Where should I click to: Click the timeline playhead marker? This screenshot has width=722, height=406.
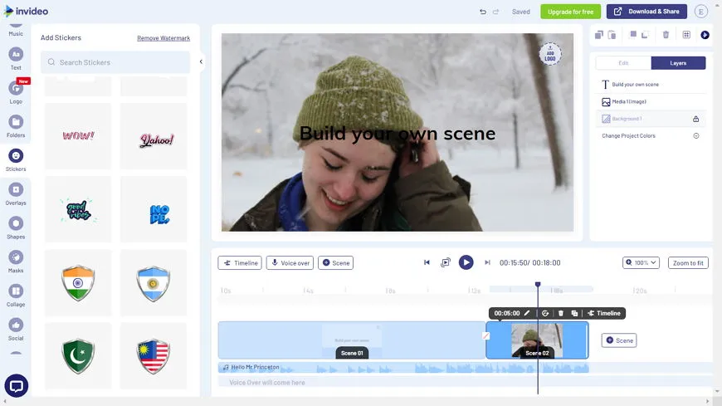coord(538,285)
